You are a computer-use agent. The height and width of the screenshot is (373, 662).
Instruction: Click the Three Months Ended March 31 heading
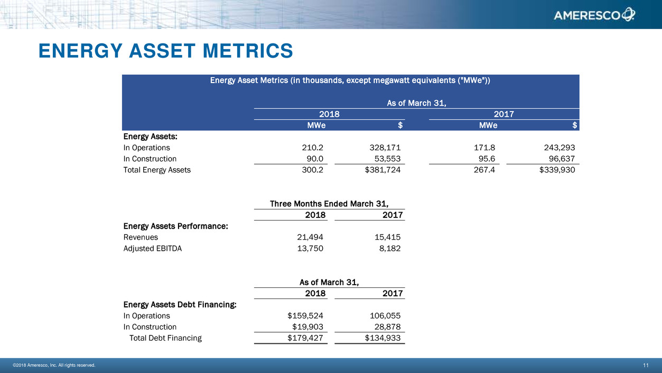coord(329,204)
